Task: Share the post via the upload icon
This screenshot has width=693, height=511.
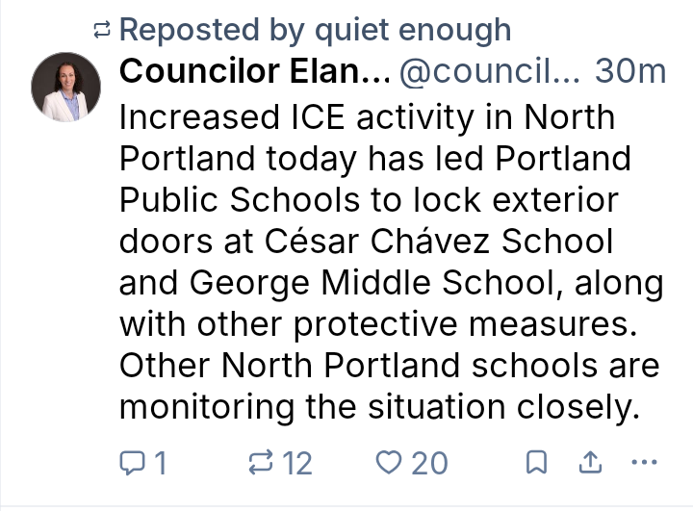Action: click(588, 463)
